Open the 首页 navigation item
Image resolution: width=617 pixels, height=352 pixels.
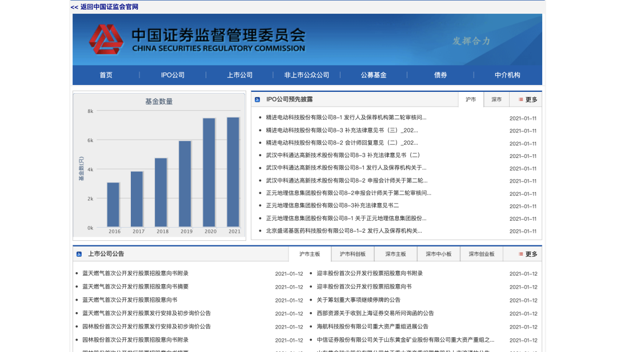pos(105,75)
